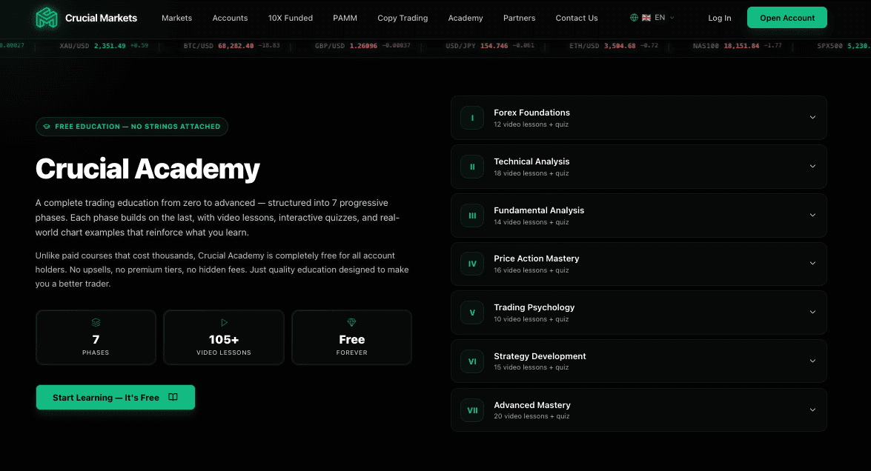Screen dimensions: 871x471
Task: Click the Open Account button
Action: click(786, 17)
